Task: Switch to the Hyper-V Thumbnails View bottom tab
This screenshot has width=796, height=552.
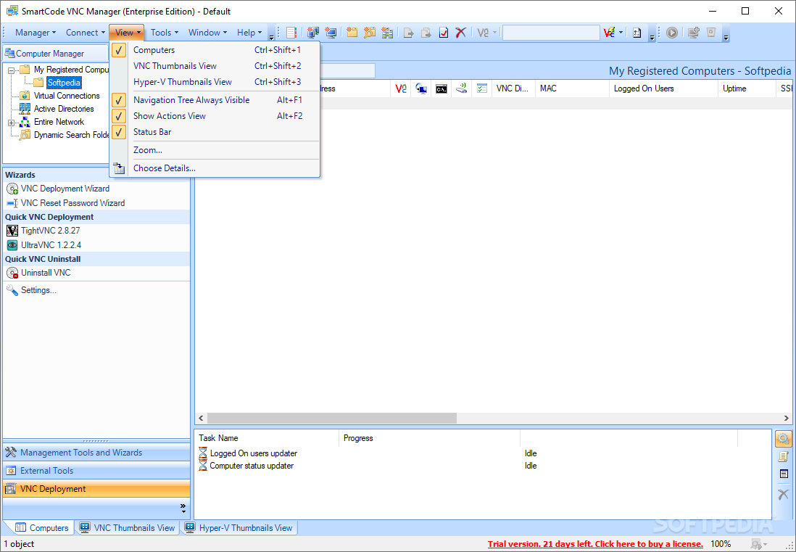Action: coord(238,527)
